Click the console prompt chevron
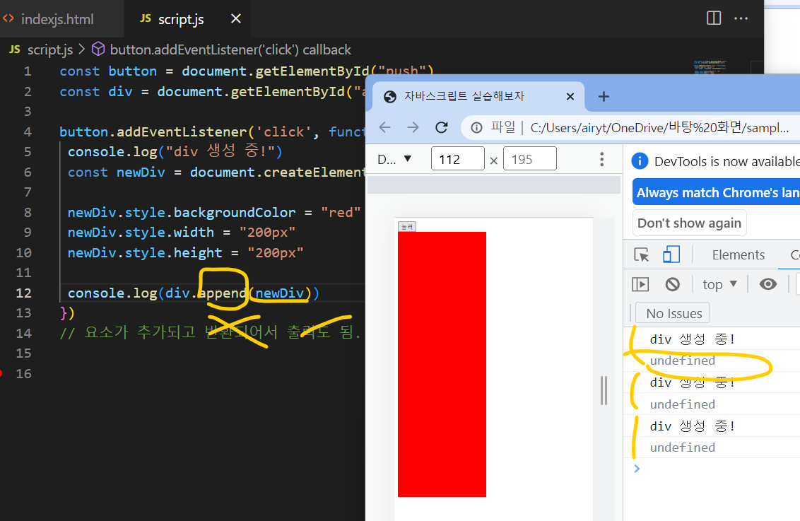The image size is (800, 521). click(637, 469)
